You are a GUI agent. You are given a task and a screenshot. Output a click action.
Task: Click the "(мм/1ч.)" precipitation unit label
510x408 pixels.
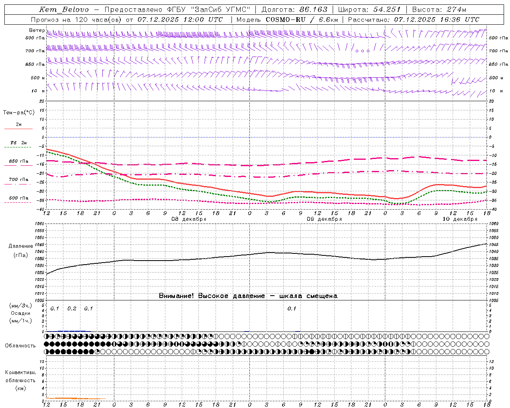click(21, 321)
